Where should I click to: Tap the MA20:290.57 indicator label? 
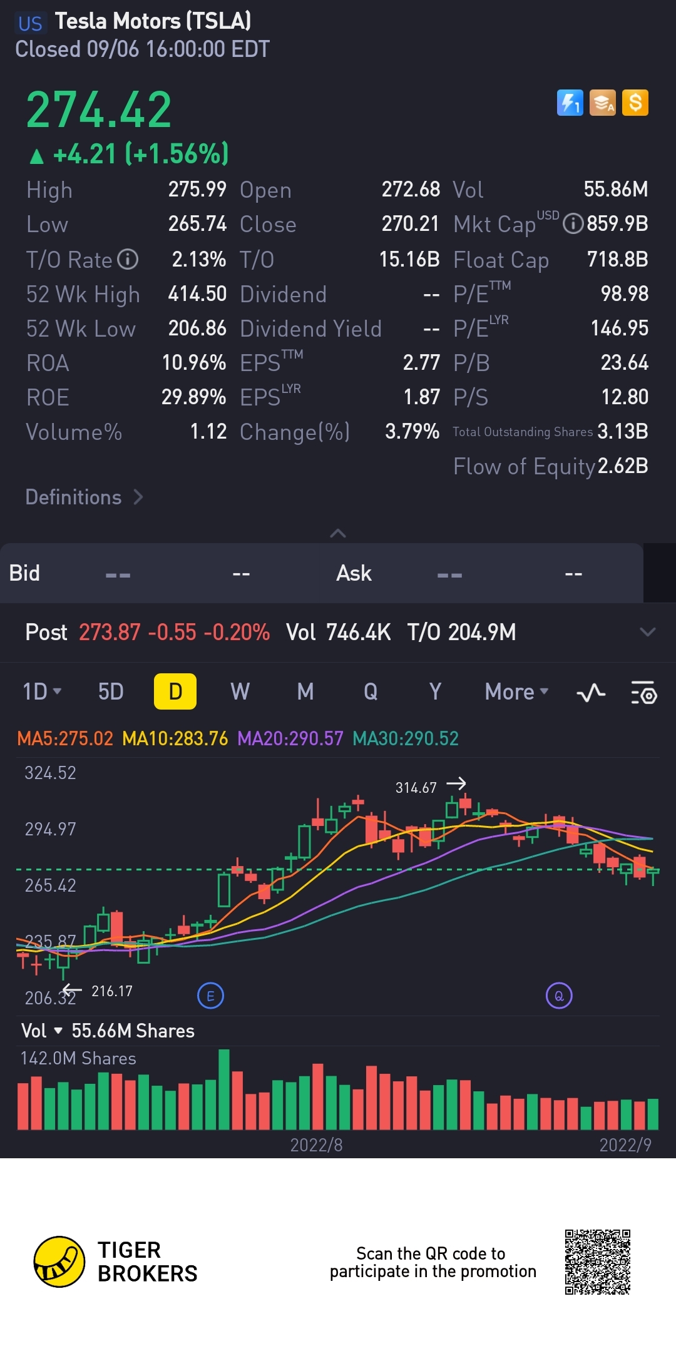(290, 738)
